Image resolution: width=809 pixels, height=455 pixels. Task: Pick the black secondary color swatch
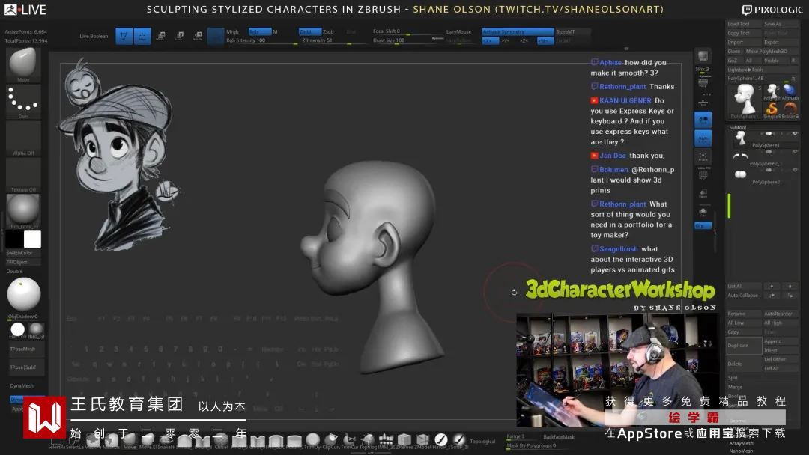(14, 239)
